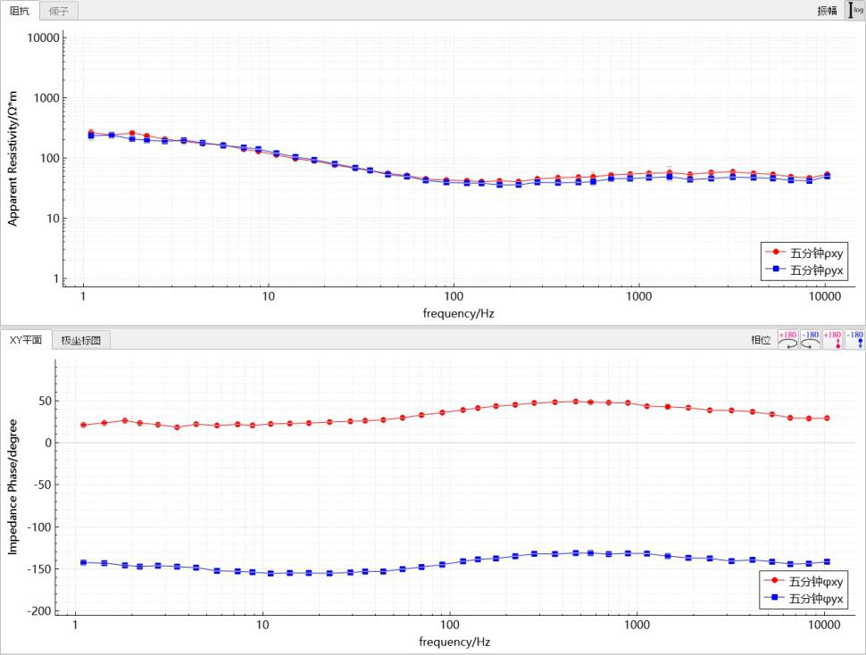Click the 10000 tick on resistivity y-axis
This screenshot has height=655, width=866.
tap(44, 38)
